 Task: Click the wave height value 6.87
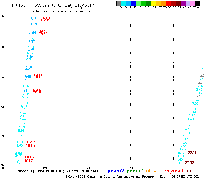tap(32, 42)
